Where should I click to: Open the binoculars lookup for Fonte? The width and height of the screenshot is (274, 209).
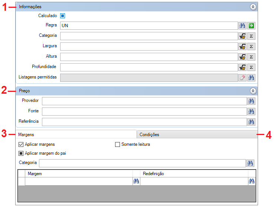pyautogui.click(x=251, y=112)
